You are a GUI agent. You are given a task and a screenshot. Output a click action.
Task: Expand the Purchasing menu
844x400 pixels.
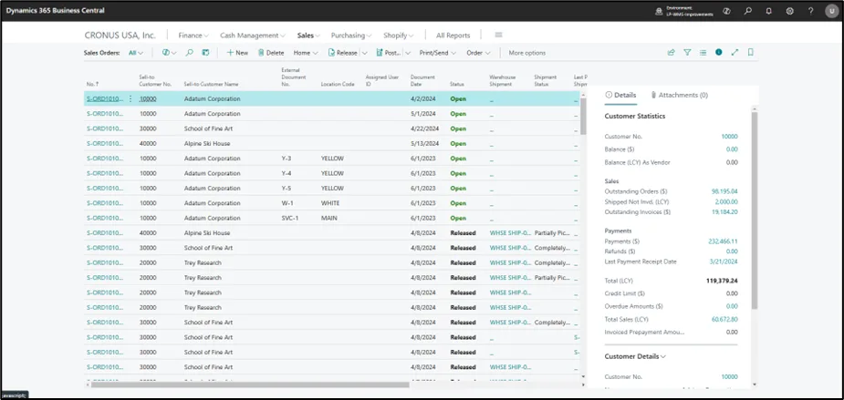pos(351,36)
